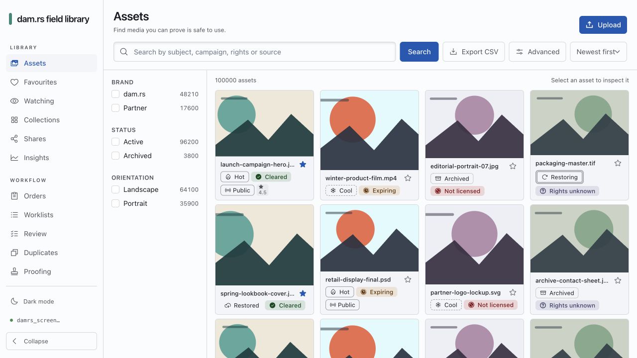637x358 pixels.
Task: Click the Archived tag on editorial-portrait-07.jpg
Action: click(452, 179)
